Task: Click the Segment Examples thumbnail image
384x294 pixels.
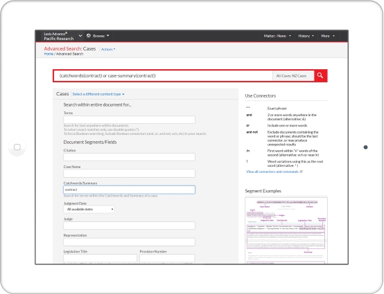Action: 286,230
